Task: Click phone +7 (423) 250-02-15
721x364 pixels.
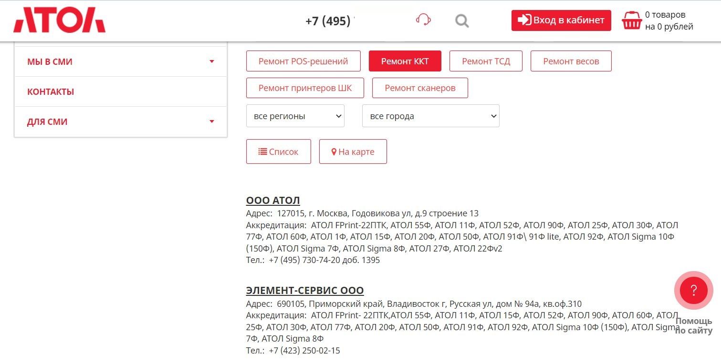Action: coord(304,351)
